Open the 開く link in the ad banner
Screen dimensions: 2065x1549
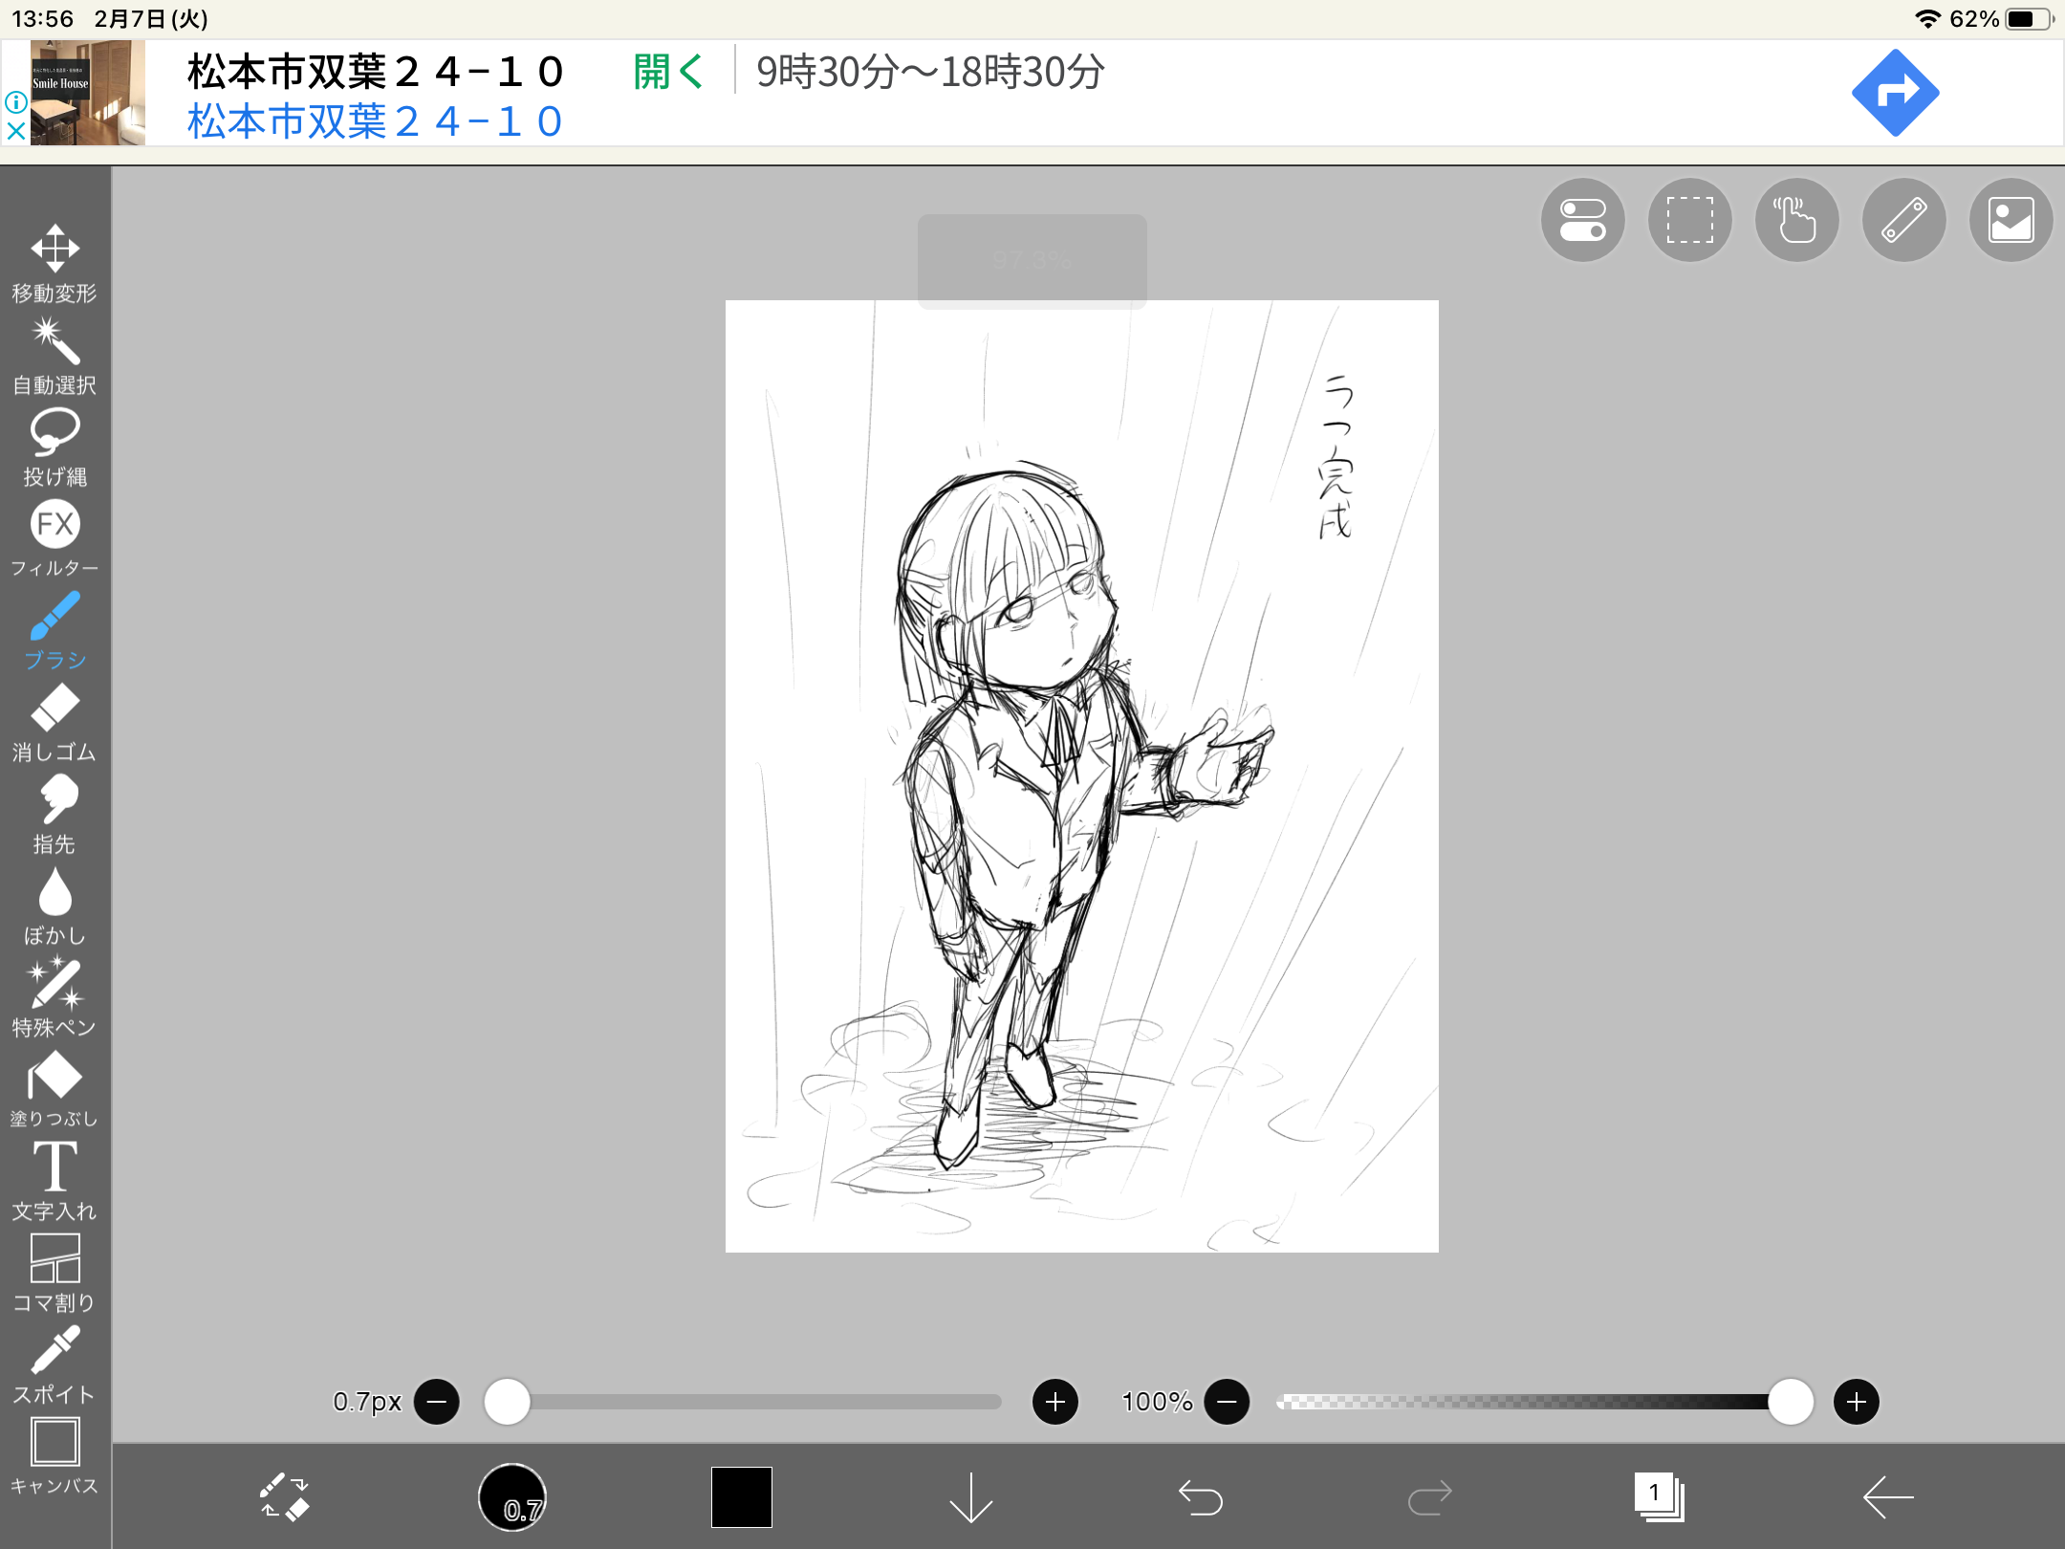point(667,72)
